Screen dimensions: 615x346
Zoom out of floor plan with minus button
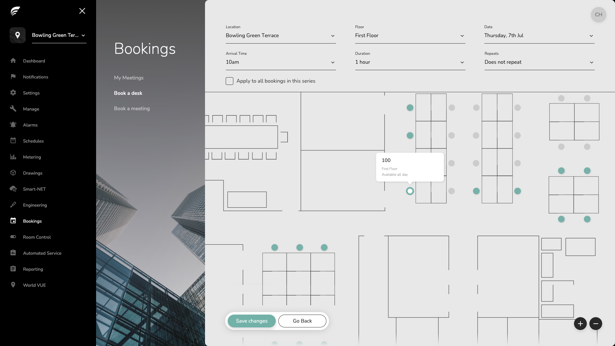[596, 324]
